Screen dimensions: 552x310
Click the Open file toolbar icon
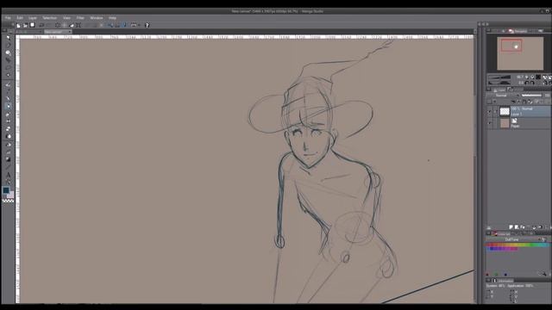pos(25,25)
